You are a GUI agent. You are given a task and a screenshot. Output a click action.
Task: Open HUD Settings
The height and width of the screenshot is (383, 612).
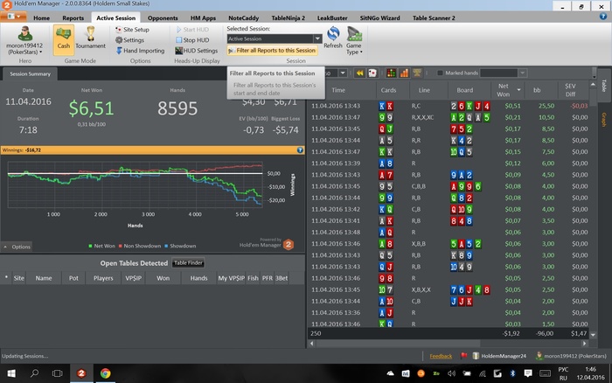197,51
